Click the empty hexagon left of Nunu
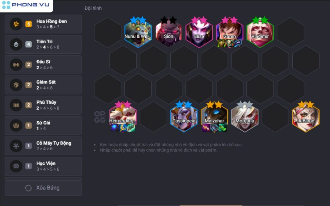The height and width of the screenshot is (206, 330). (x=108, y=33)
